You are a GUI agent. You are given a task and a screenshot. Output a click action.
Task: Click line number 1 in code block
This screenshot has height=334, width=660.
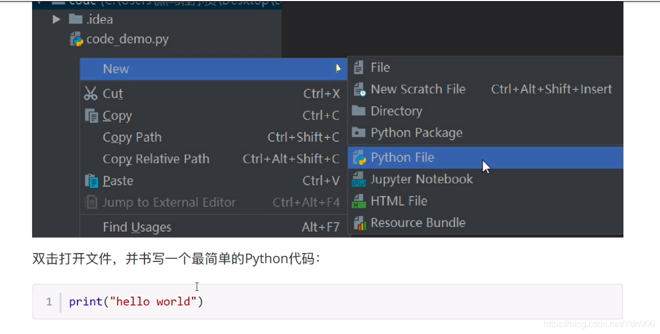[49, 301]
